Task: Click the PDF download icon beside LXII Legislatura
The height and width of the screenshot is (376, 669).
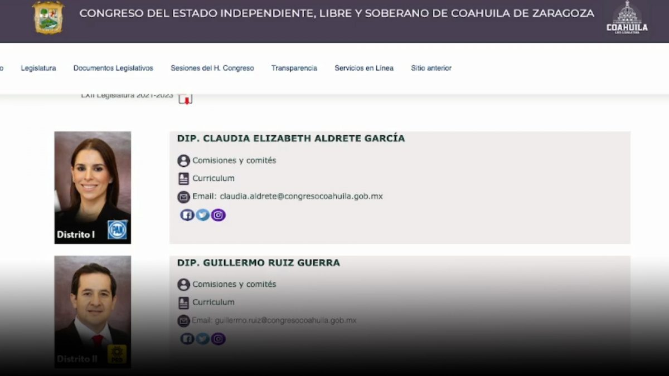Action: click(x=185, y=99)
